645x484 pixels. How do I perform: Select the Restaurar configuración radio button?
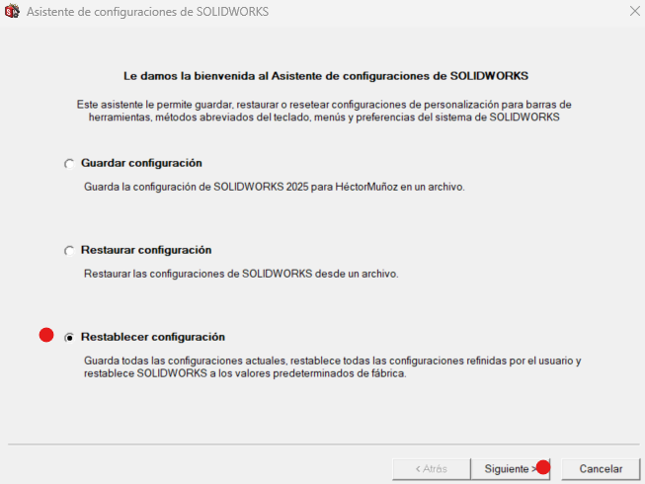pyautogui.click(x=69, y=251)
